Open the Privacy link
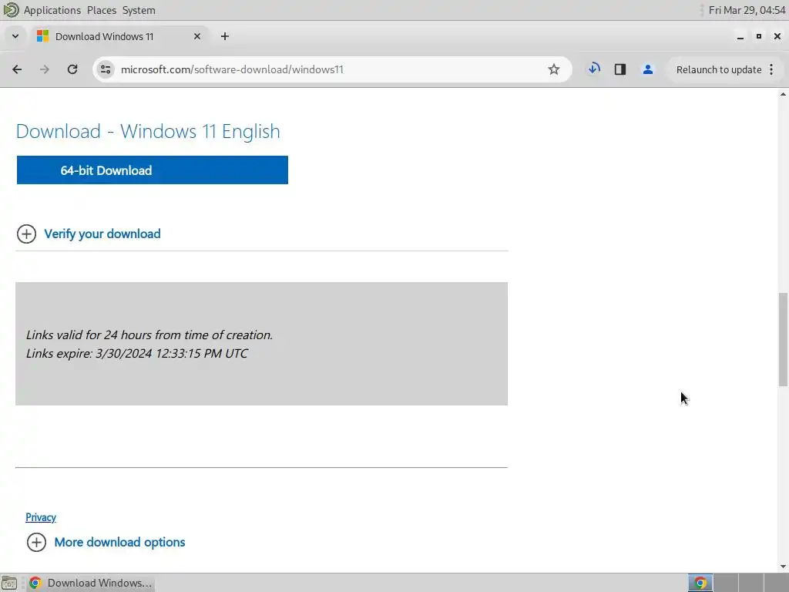This screenshot has width=789, height=592. [x=41, y=517]
